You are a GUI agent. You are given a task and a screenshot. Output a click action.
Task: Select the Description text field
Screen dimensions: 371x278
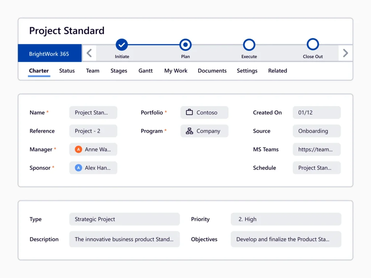click(125, 239)
